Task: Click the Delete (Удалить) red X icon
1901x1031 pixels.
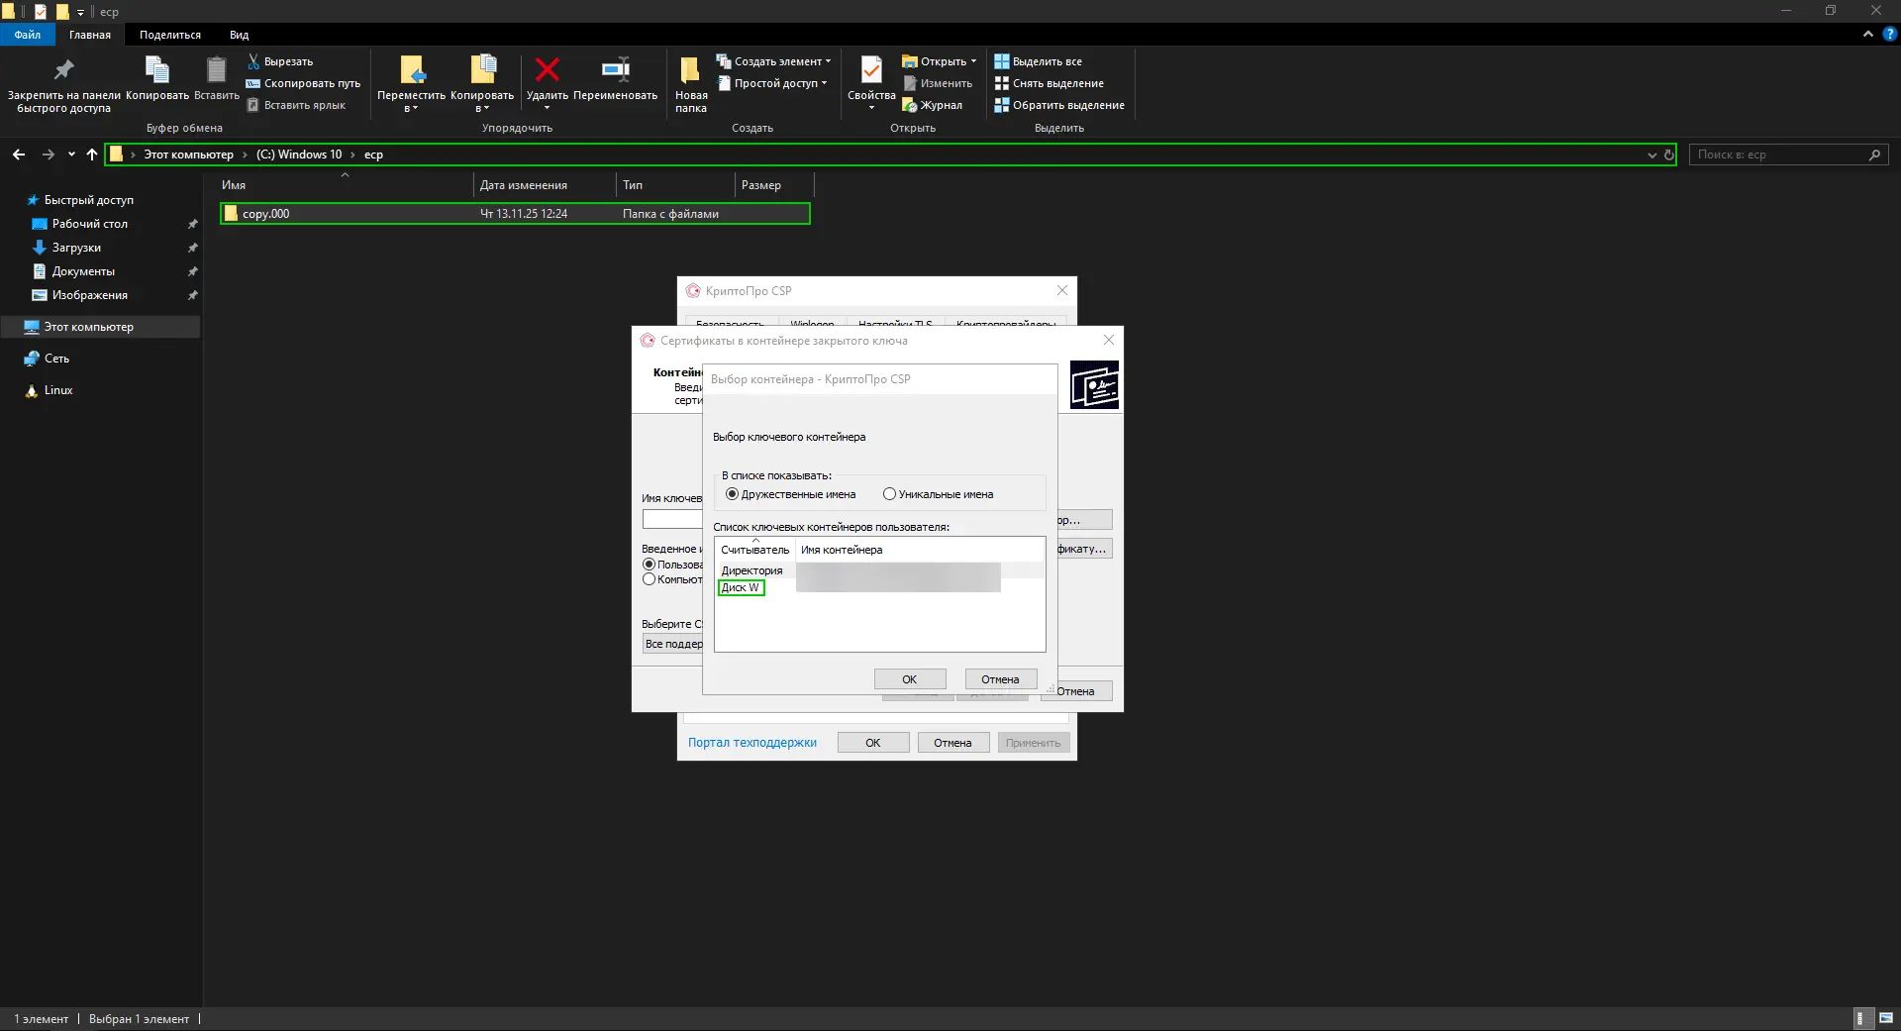Action: 547,70
